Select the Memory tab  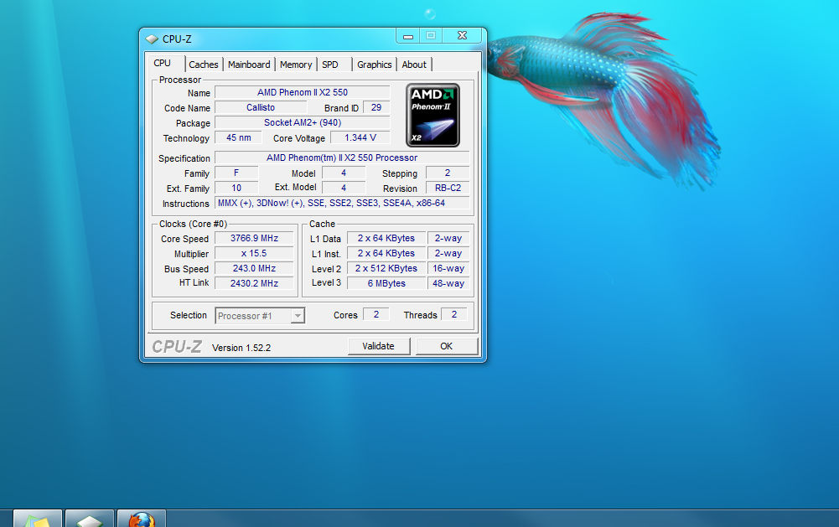[x=296, y=65]
